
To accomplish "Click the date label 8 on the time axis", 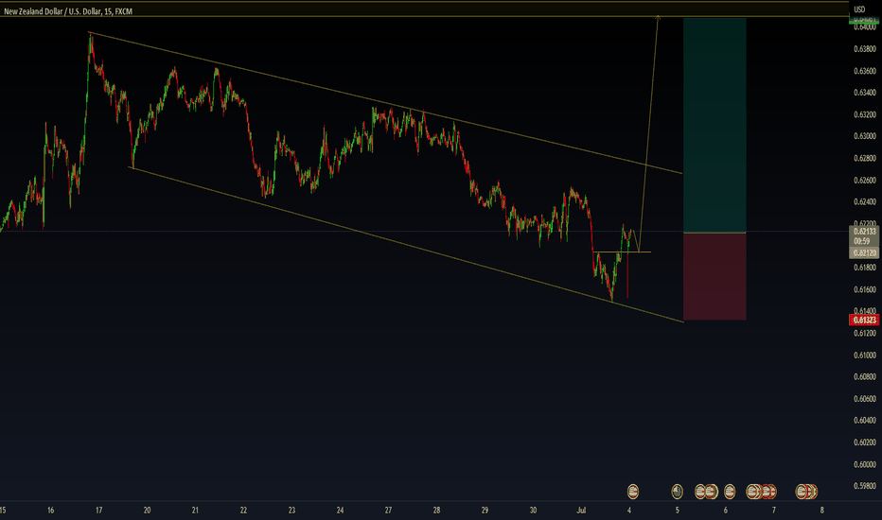I will point(822,511).
